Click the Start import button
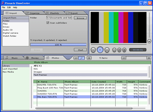 point(80,50)
